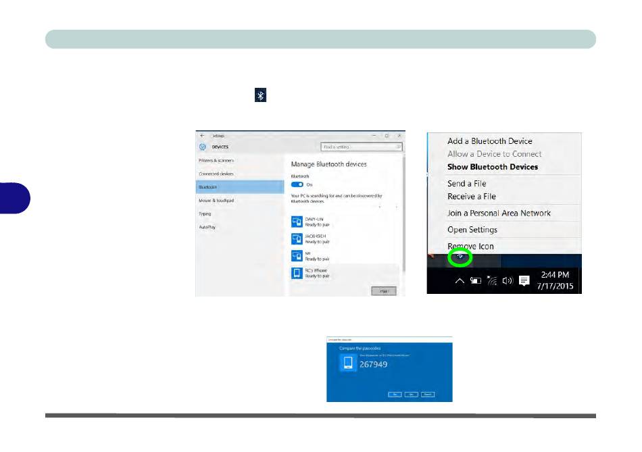Viewport: 642px width, 452px height.
Task: Switch to Printers & scanners section
Action: [217, 161]
